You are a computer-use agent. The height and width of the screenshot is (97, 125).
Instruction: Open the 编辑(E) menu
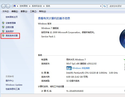[x=15, y=11]
